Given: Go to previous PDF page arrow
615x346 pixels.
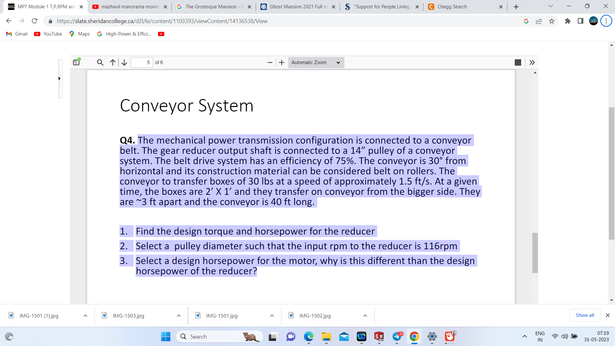Looking at the screenshot, I should click(x=113, y=62).
